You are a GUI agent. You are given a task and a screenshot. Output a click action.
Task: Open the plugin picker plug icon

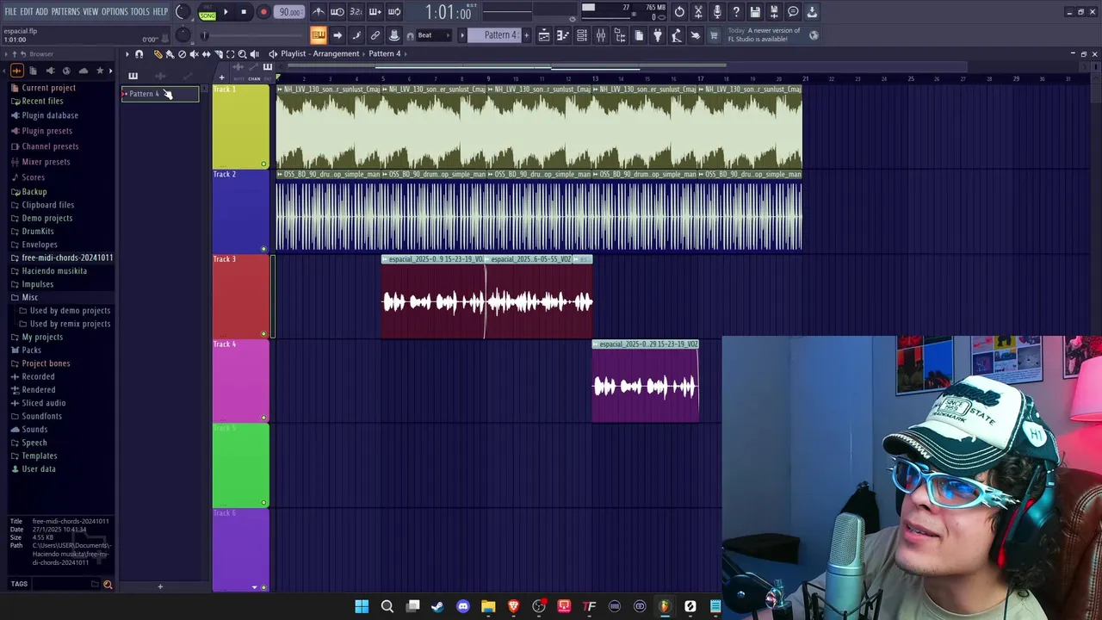(x=658, y=35)
